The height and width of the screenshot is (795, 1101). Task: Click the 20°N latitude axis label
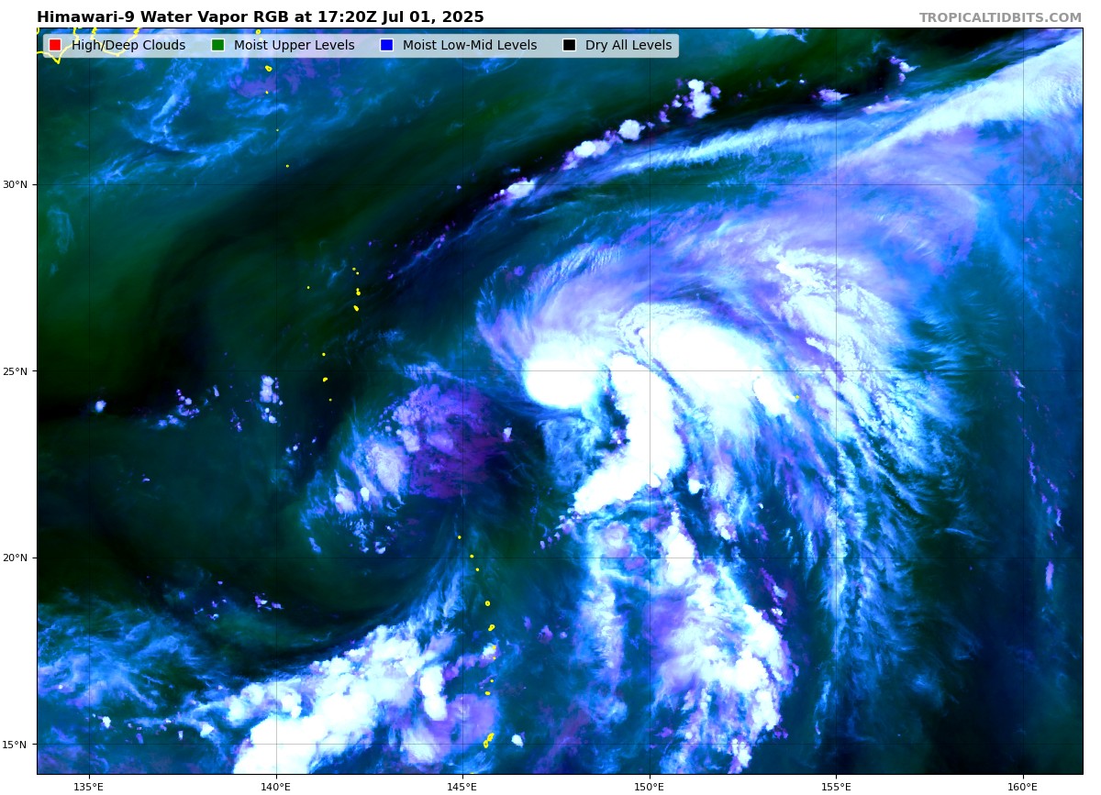point(16,558)
